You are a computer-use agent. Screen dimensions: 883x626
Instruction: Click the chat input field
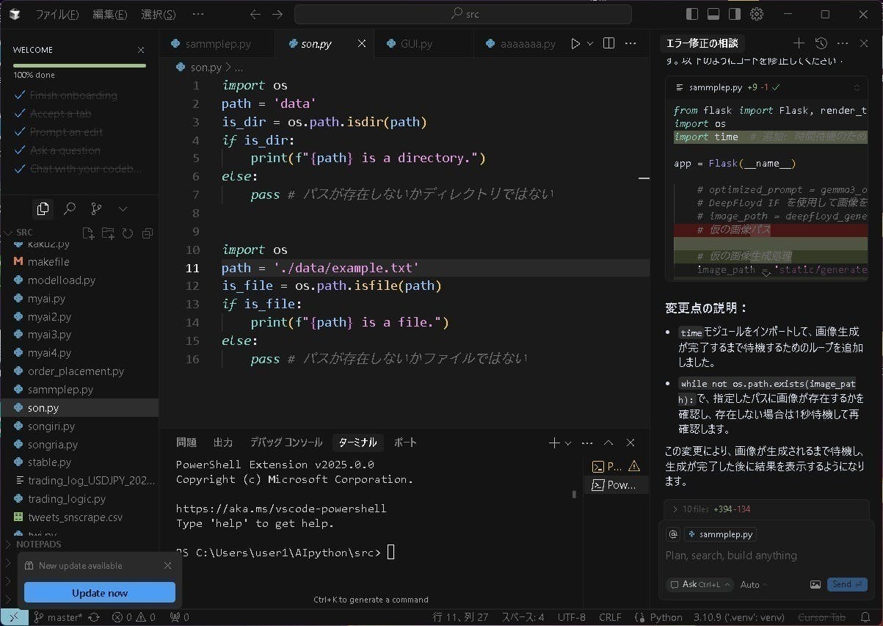click(x=763, y=556)
